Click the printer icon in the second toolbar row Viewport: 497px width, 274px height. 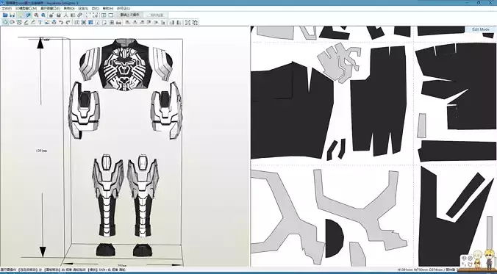[118, 22]
